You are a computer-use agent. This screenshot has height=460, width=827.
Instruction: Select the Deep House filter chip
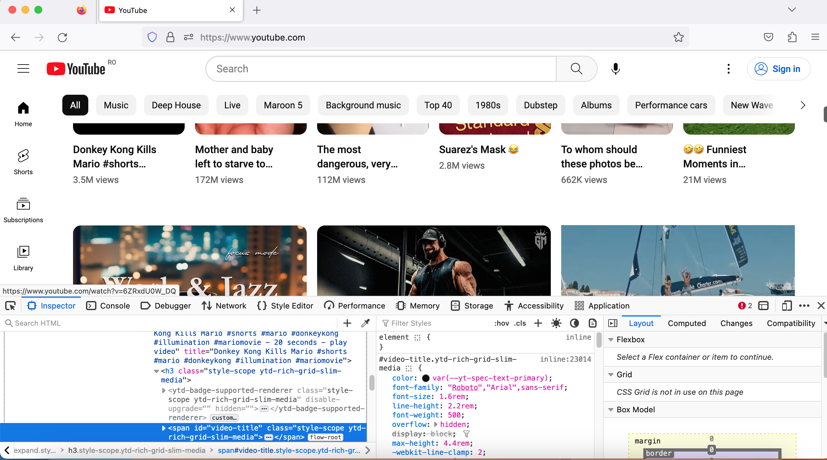click(x=176, y=105)
